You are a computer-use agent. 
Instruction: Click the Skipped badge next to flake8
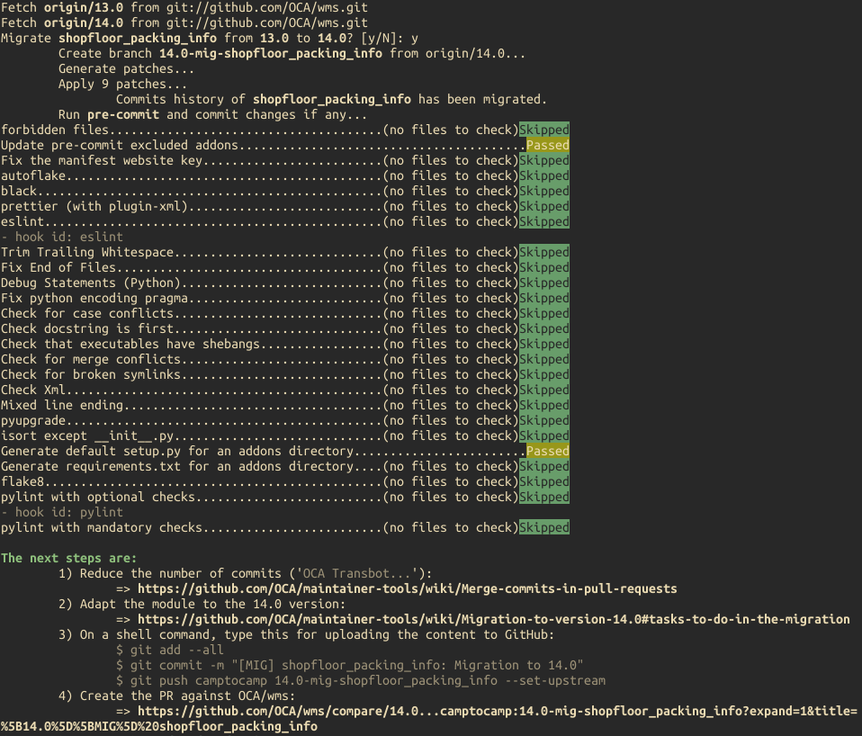pyautogui.click(x=544, y=482)
